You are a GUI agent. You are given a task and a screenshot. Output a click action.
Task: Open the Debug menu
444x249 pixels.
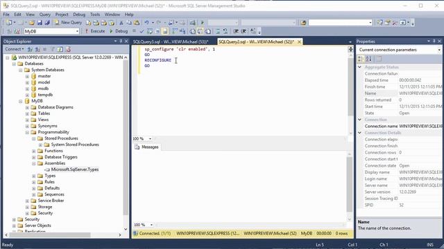pyautogui.click(x=79, y=15)
